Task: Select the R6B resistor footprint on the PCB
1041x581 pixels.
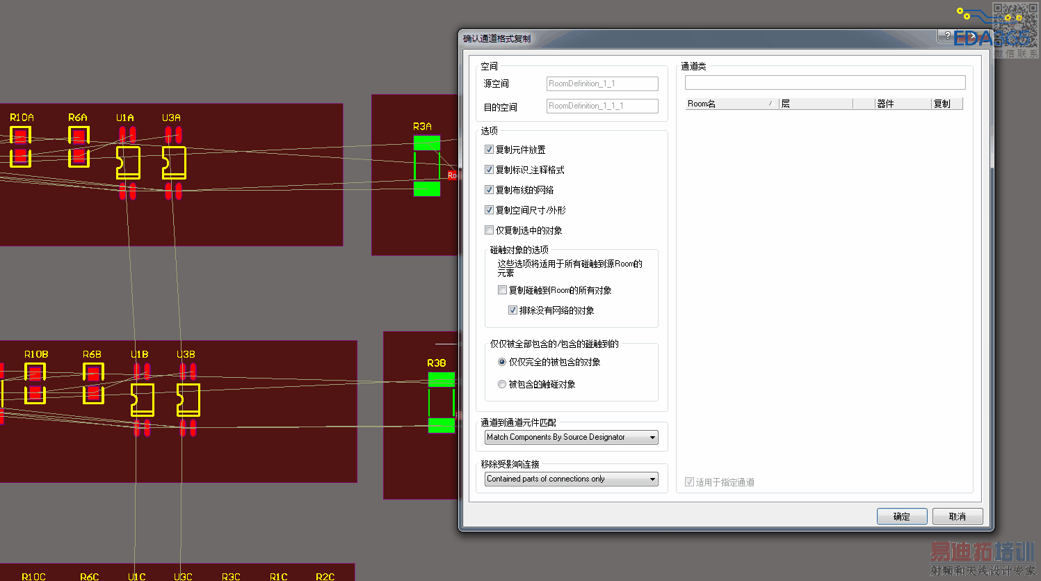Action: (93, 383)
